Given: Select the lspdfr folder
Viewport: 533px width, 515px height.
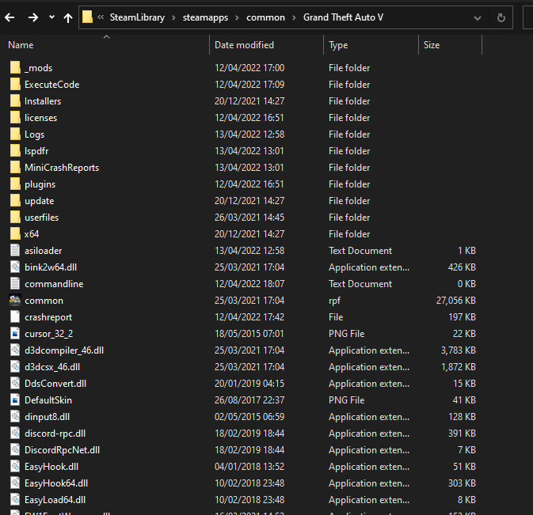Looking at the screenshot, I should (x=36, y=151).
